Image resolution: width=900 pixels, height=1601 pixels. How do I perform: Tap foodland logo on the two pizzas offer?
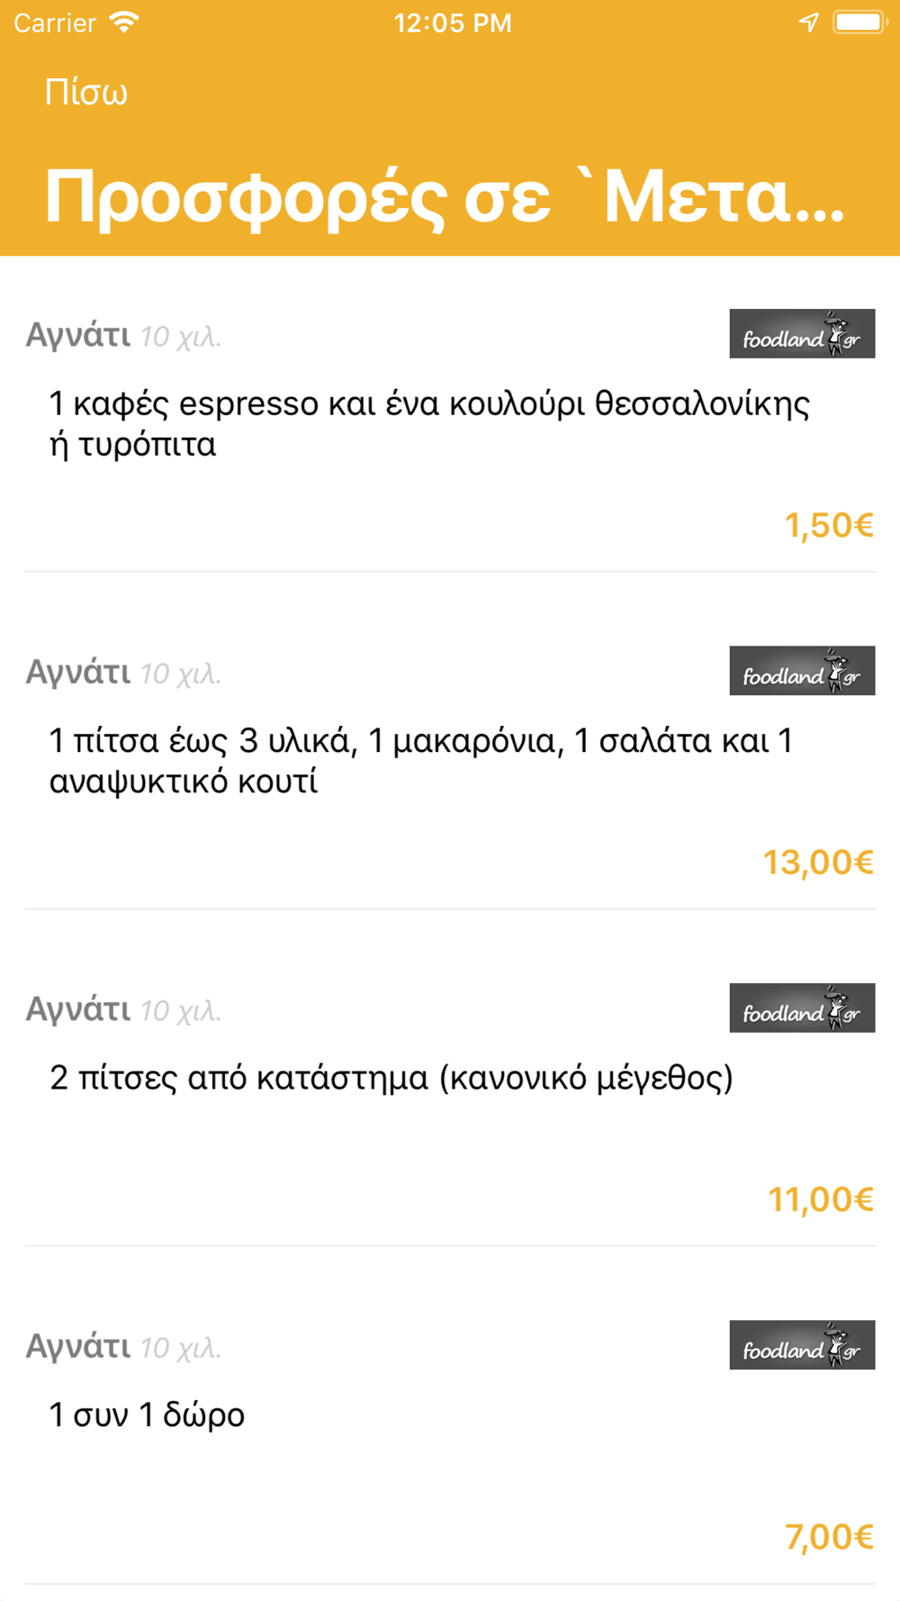tap(801, 1008)
